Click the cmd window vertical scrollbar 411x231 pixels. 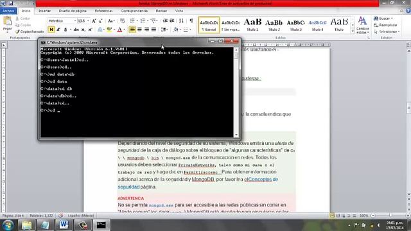[236, 92]
